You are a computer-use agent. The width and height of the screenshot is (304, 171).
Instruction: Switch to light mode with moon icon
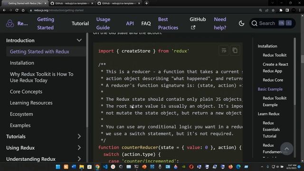[x=241, y=23]
